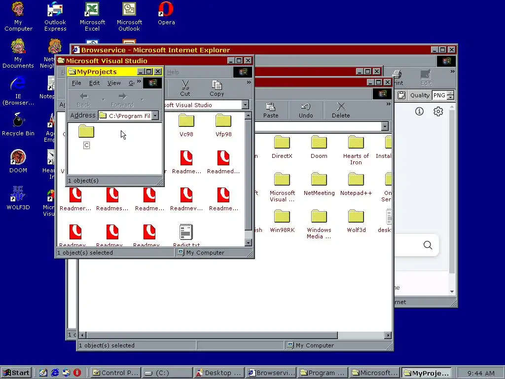Image resolution: width=505 pixels, height=379 pixels.
Task: Adjust the Quality PNG stepper
Action: 451,95
